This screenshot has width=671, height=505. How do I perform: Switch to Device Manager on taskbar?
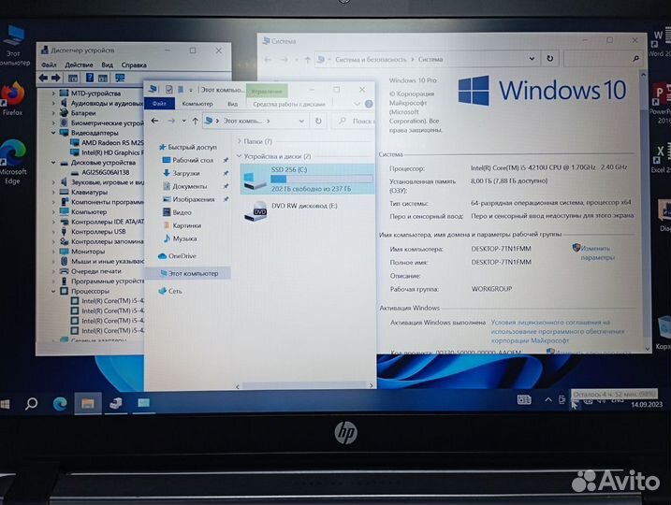tap(115, 403)
